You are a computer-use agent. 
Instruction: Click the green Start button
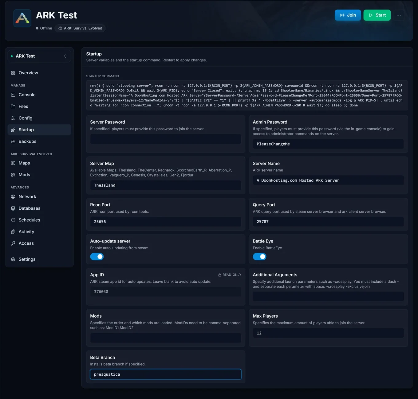[x=377, y=15]
